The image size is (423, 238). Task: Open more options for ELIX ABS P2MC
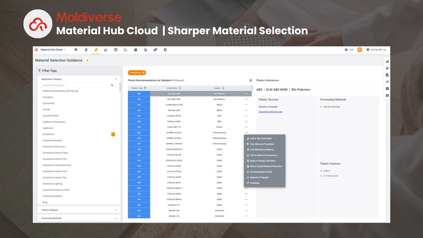[x=246, y=99]
